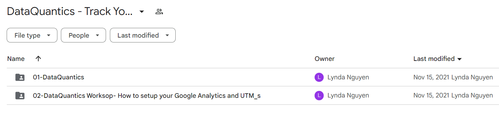Open the People filter dropdown

pos(83,36)
